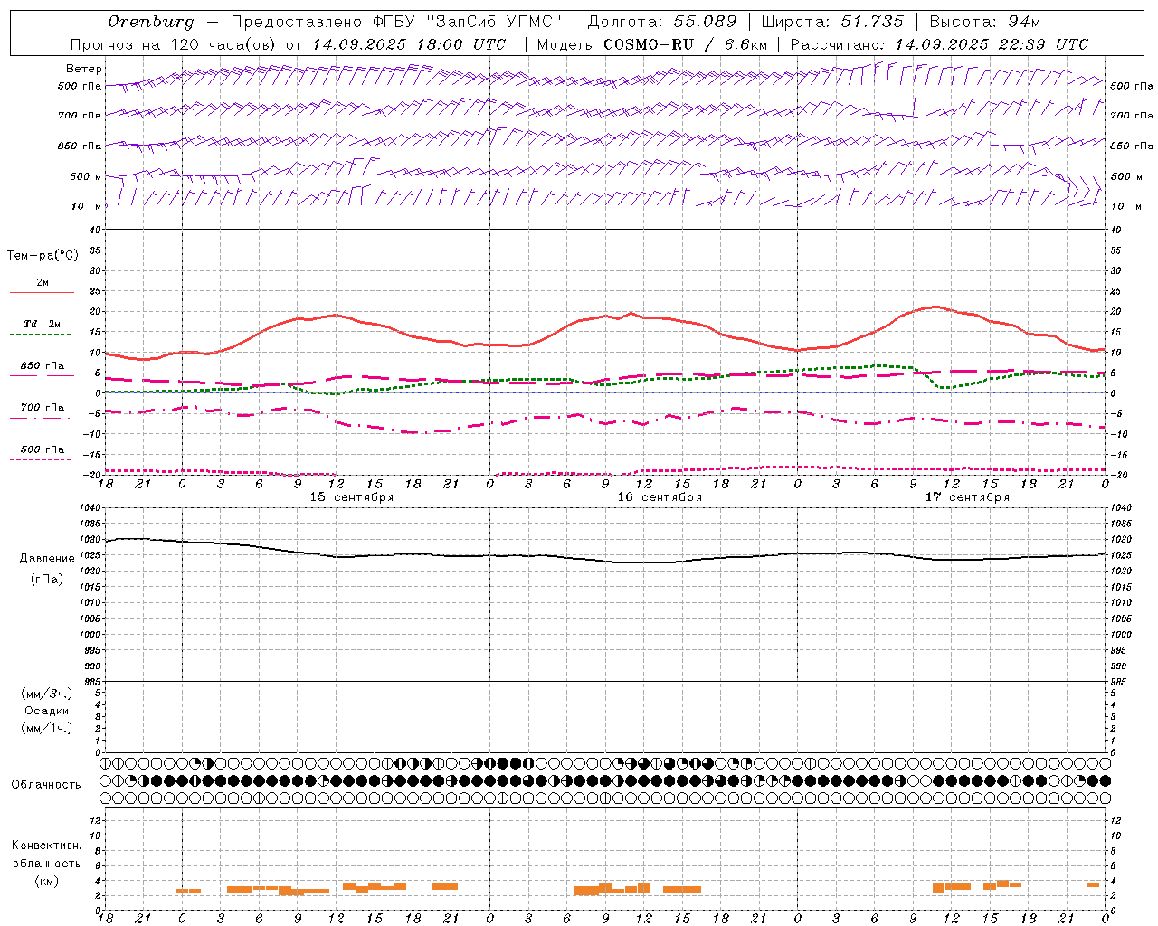Viewport: 1158px width, 926px height.
Task: Select "Рассчитано: 14.09.2025 22:39 UTC" text
Action: 939,44
